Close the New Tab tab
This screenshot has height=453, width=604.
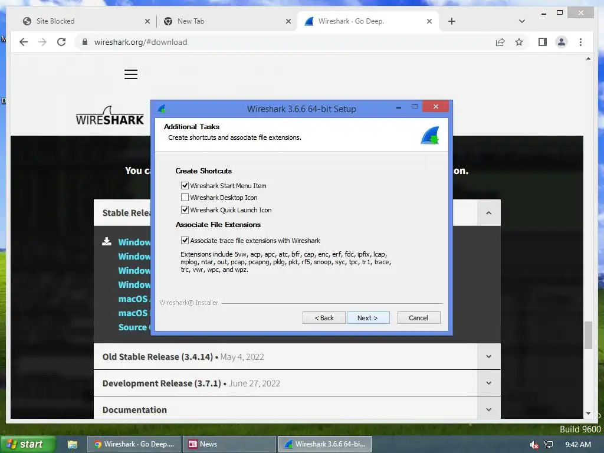click(288, 21)
